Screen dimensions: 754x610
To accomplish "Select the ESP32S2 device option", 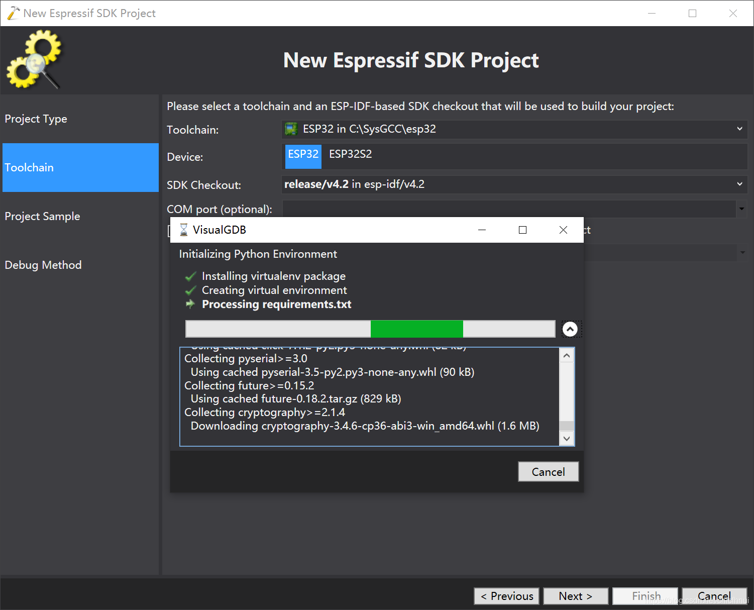I will click(x=350, y=154).
